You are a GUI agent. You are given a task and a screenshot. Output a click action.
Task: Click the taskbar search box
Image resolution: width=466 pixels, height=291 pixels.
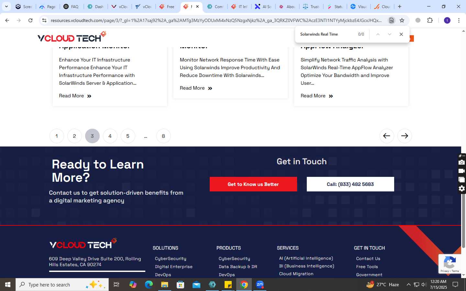click(62, 285)
